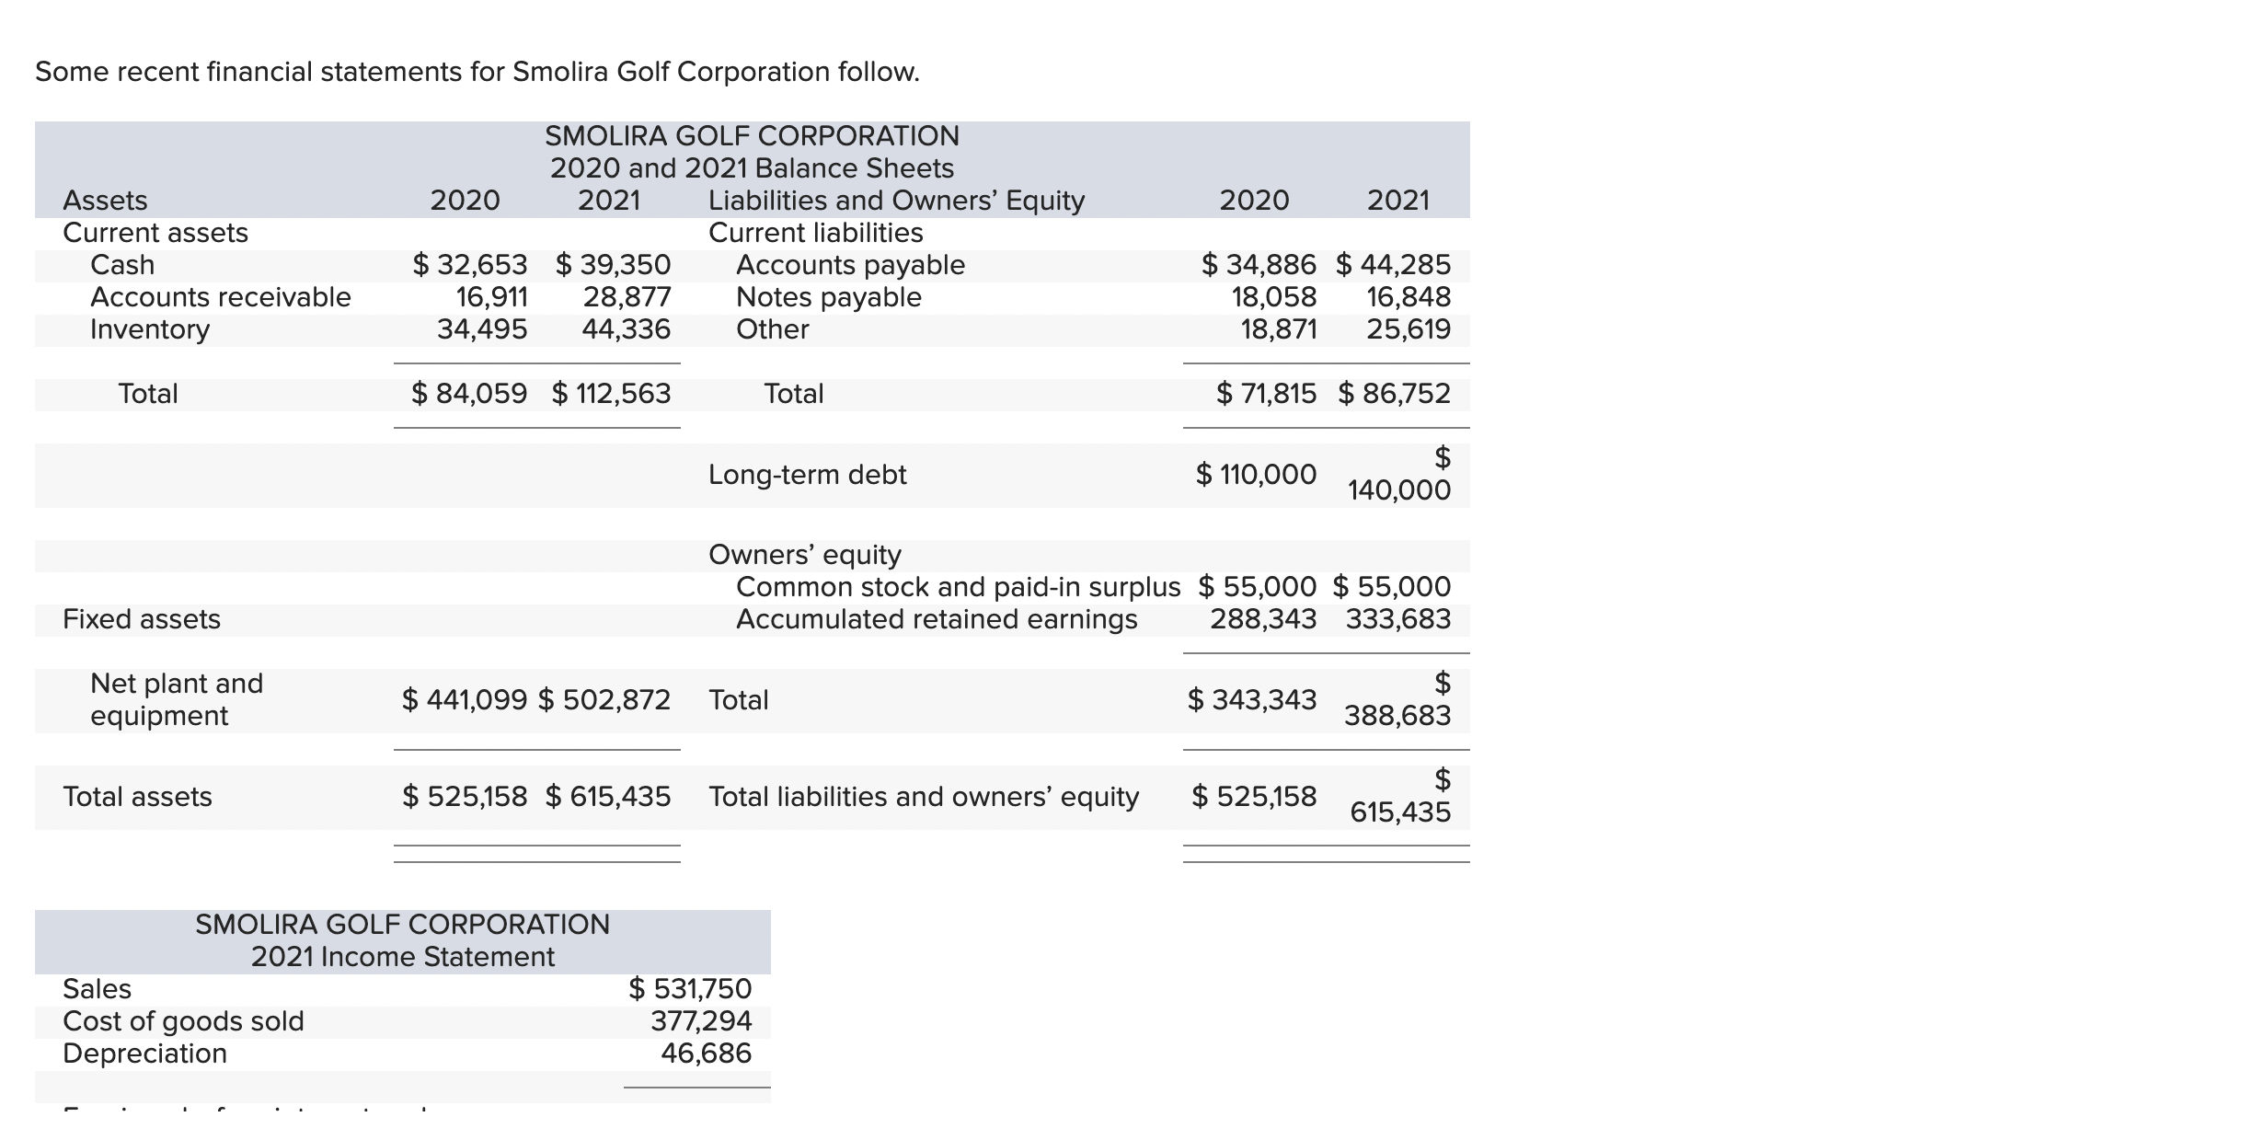Click retained earnings value 288,343
The image size is (2254, 1140).
[1264, 619]
